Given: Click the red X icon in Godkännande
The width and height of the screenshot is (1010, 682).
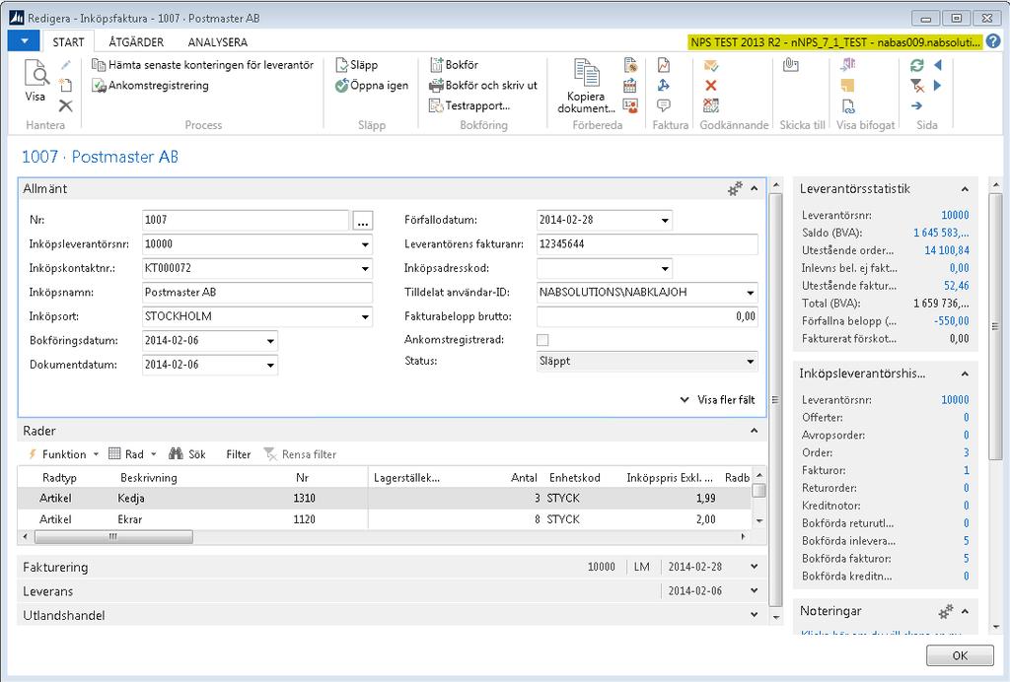Looking at the screenshot, I should (711, 85).
